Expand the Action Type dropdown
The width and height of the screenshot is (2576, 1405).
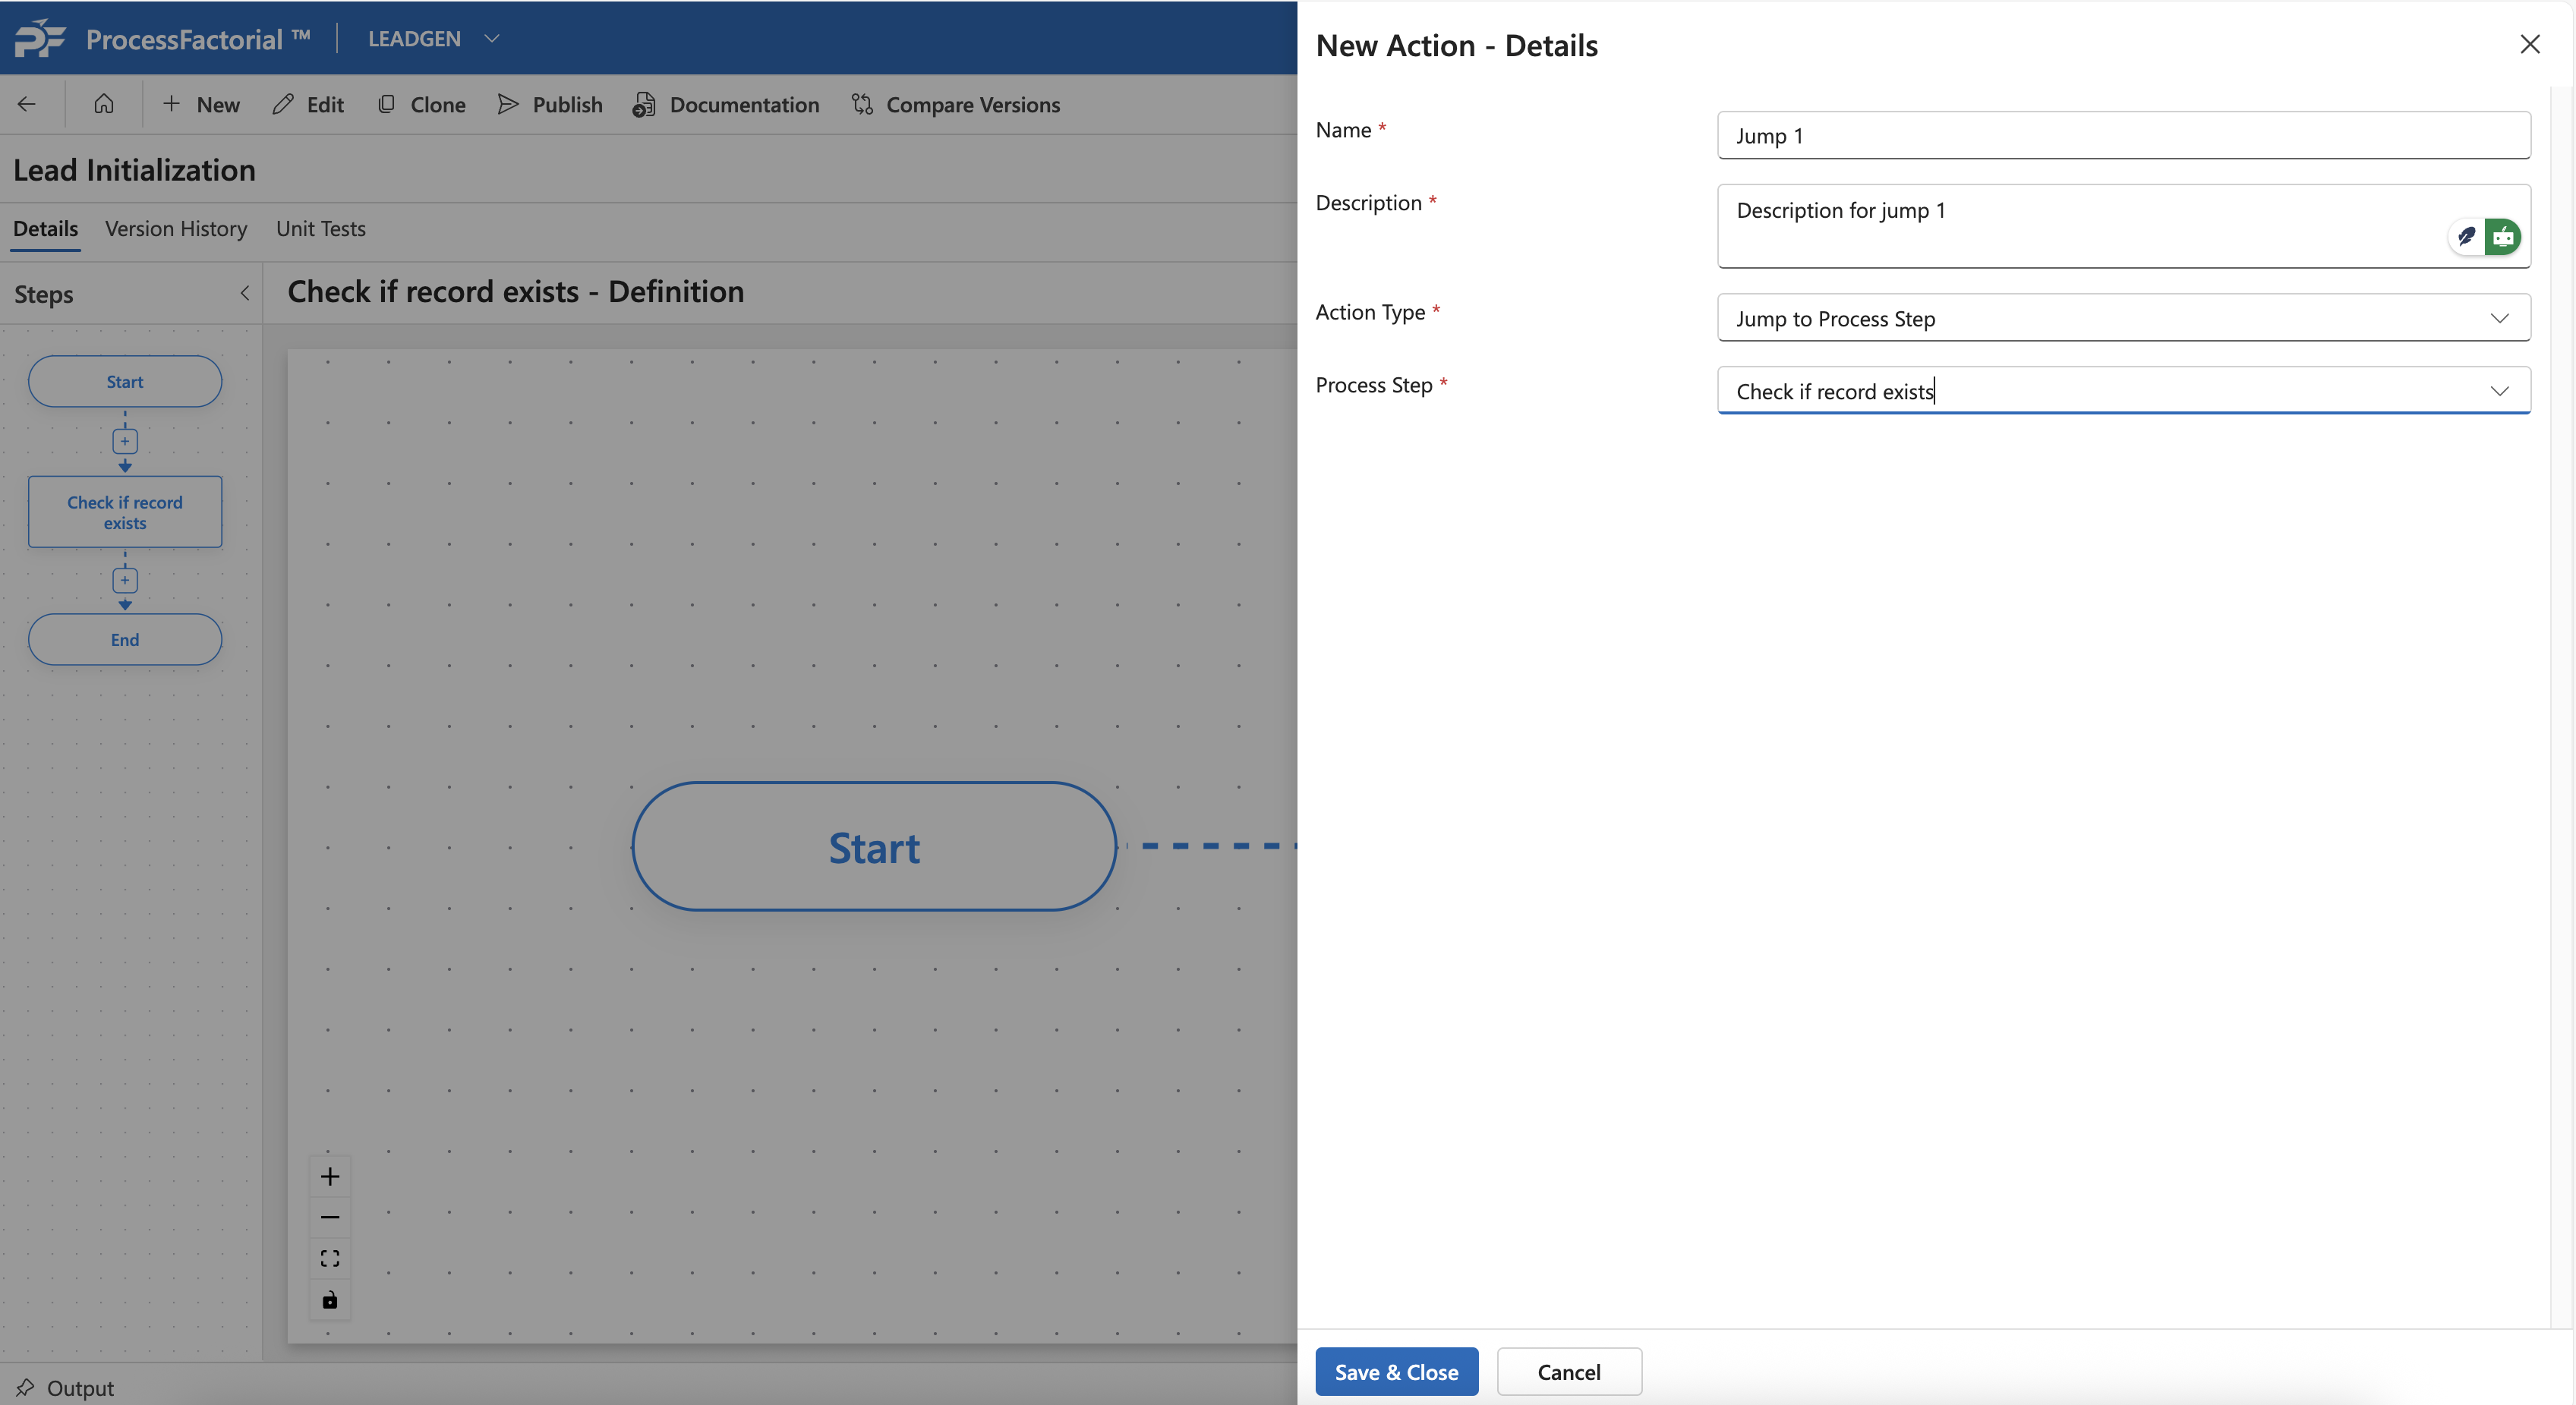(2499, 318)
